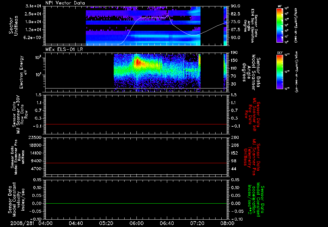The width and height of the screenshot is (328, 227).
Task: Click the "Sector Unitless" axis label
Action: click(x=13, y=26)
